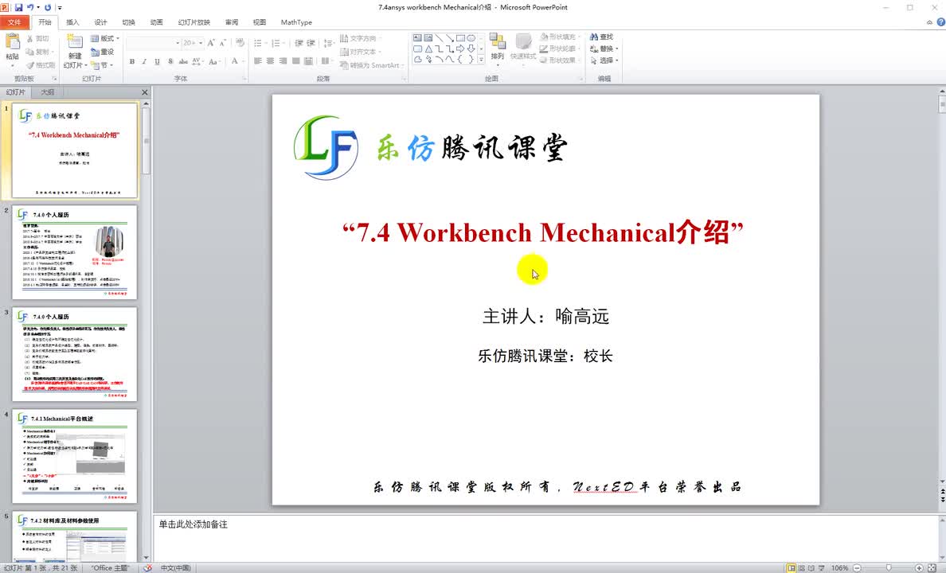Image resolution: width=946 pixels, height=573 pixels.
Task: Open the Design (设计) ribbon tab
Action: coord(100,22)
